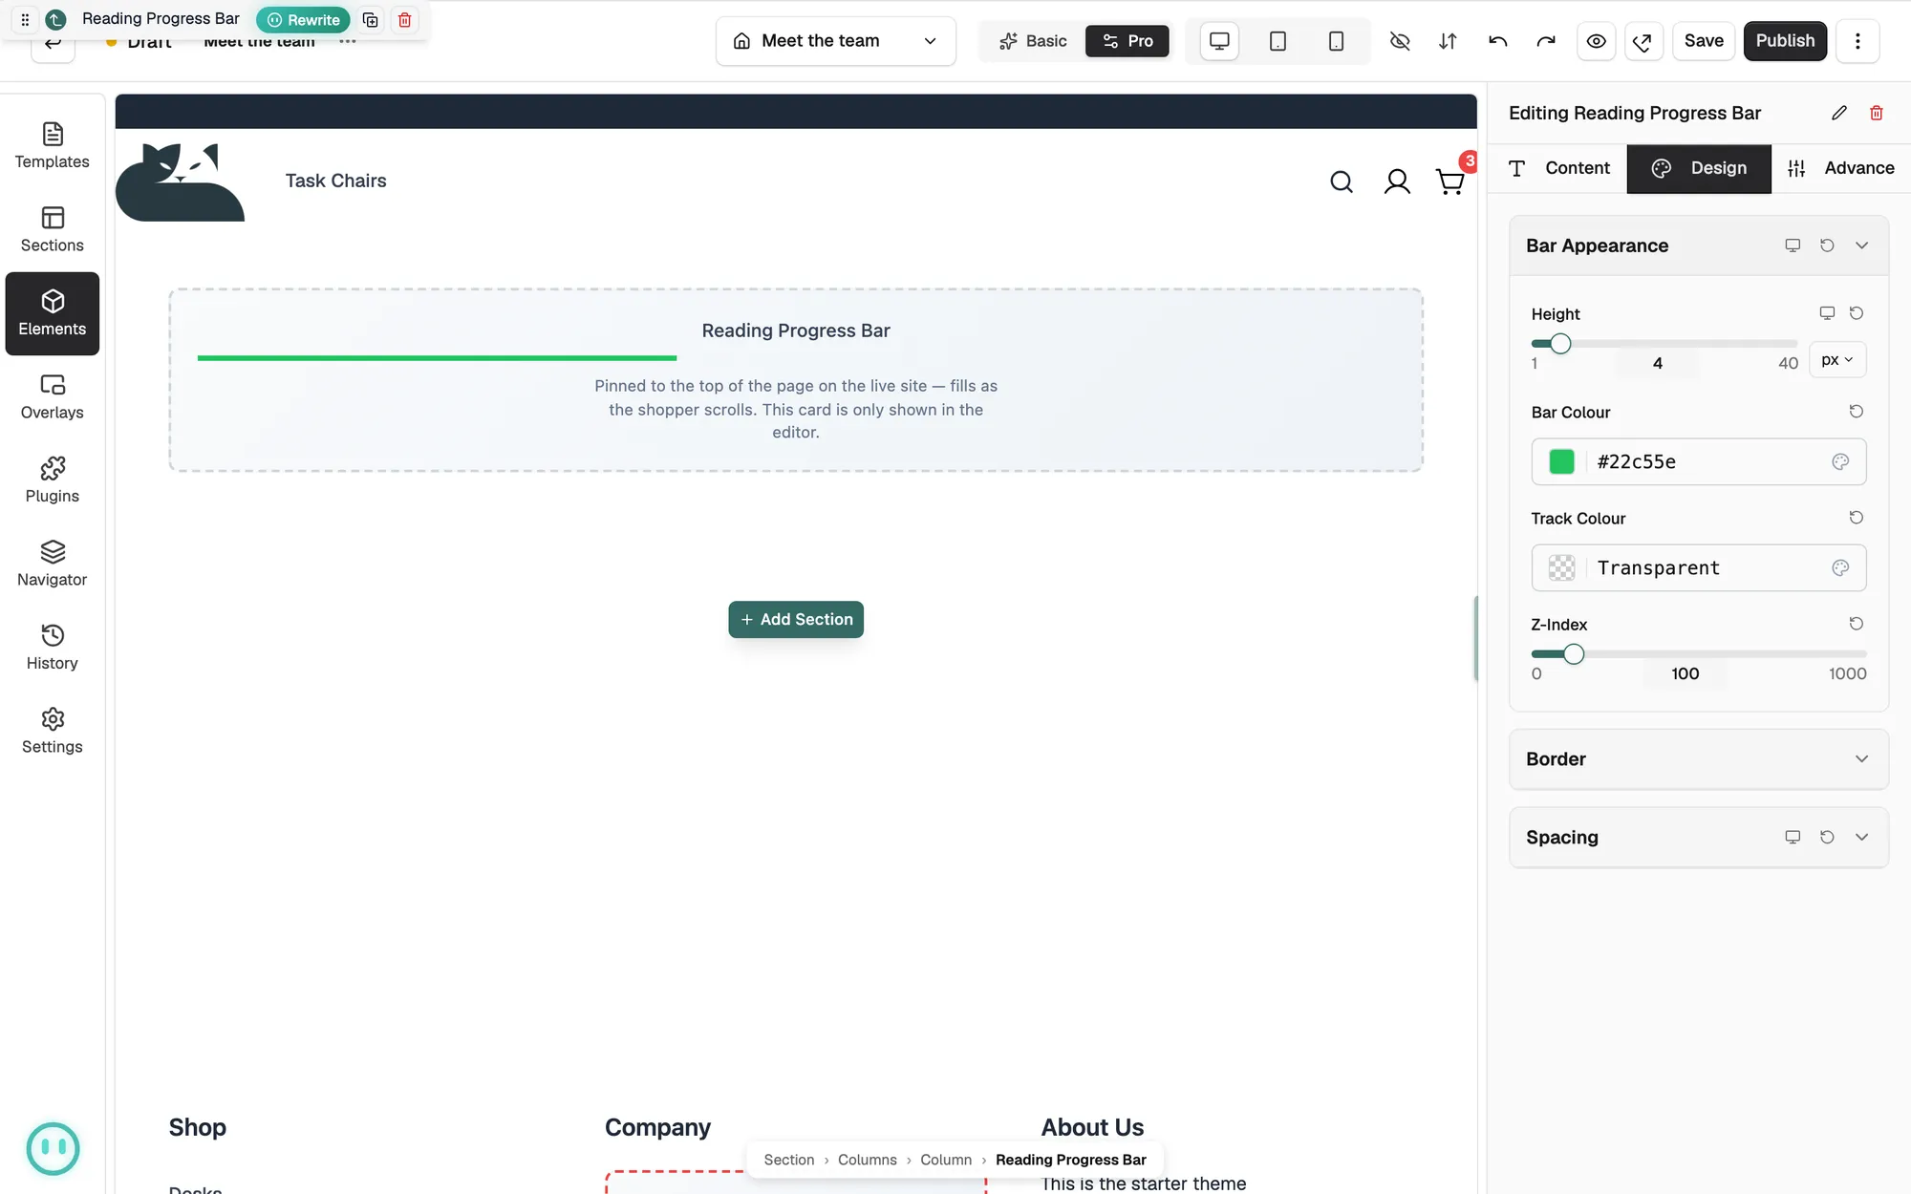Reset the Track Colour value

point(1856,518)
